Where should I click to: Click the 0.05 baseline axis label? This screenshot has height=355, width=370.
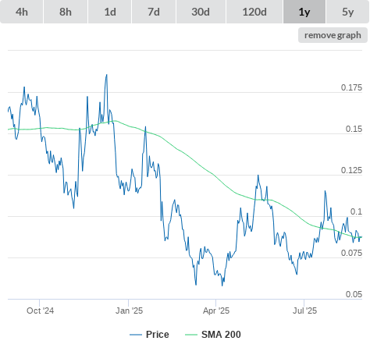tap(354, 294)
